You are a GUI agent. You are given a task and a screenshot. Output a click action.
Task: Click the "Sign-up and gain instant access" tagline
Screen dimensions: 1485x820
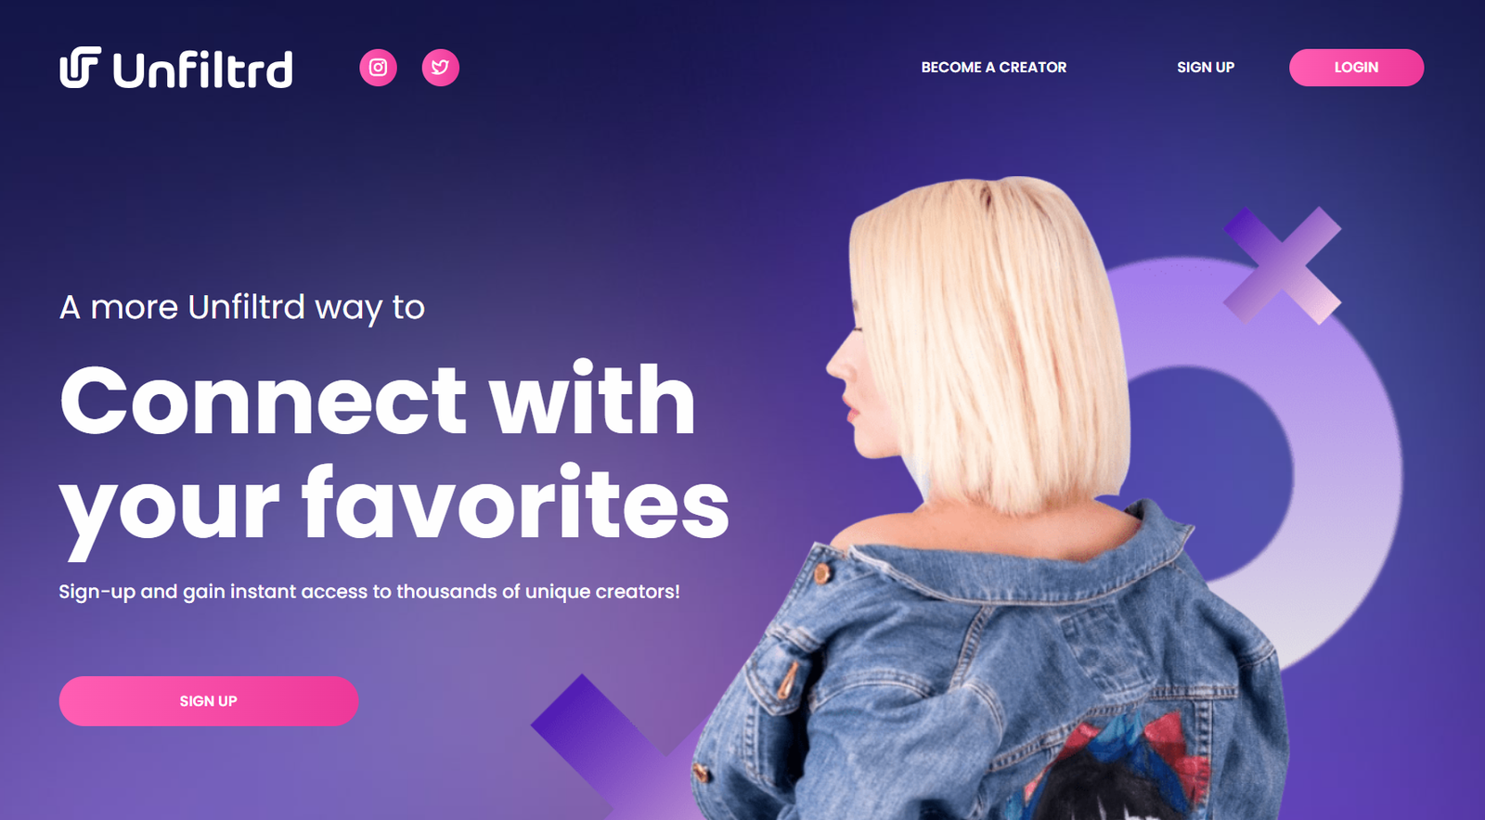point(369,592)
